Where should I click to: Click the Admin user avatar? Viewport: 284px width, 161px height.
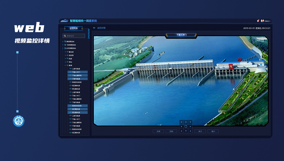262,21
